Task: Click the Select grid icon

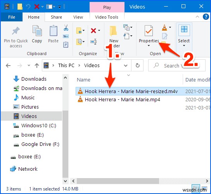Action: point(184,29)
